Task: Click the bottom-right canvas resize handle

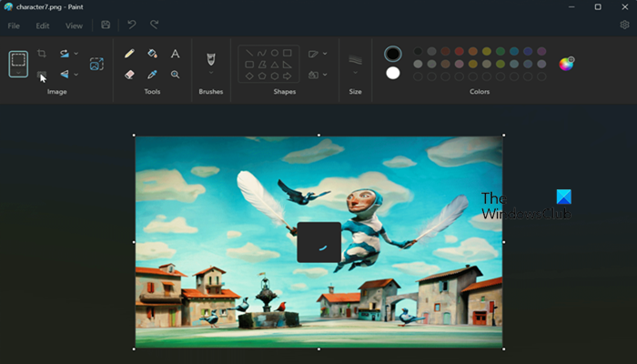Action: [504, 349]
